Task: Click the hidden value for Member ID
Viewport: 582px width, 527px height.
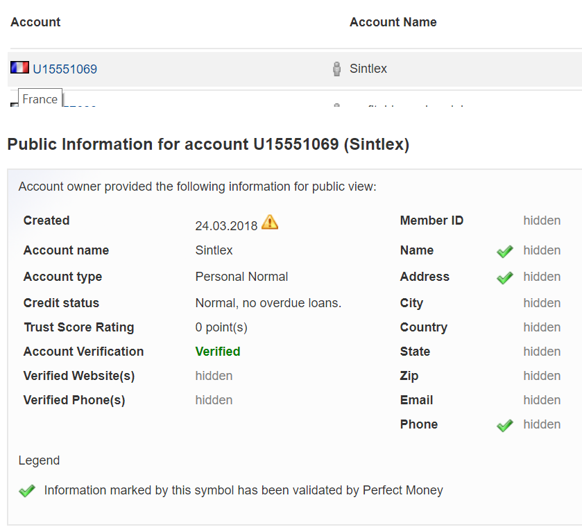Action: coord(542,221)
